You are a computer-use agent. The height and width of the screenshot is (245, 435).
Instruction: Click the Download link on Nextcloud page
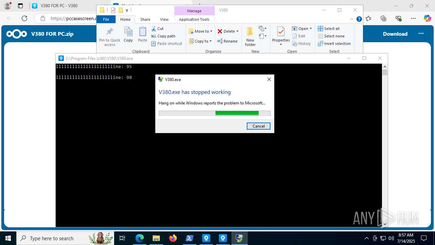coord(395,34)
